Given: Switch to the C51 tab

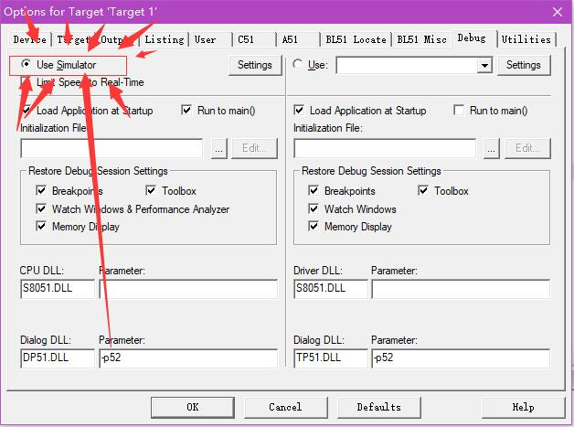Looking at the screenshot, I should pyautogui.click(x=254, y=39).
